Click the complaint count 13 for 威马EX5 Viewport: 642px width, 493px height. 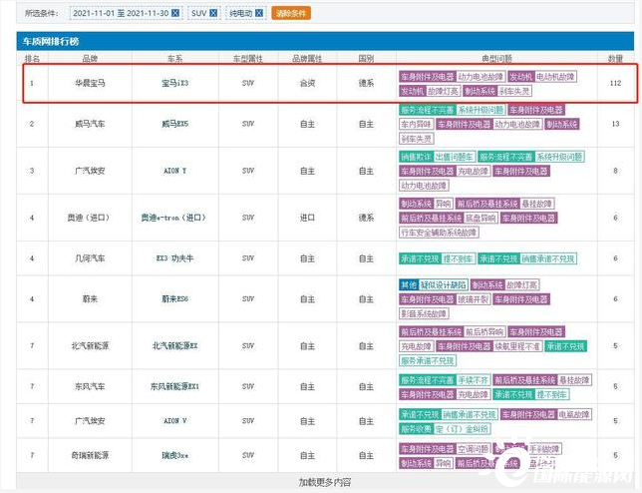pos(615,124)
